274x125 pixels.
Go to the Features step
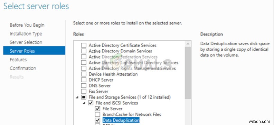point(18,60)
